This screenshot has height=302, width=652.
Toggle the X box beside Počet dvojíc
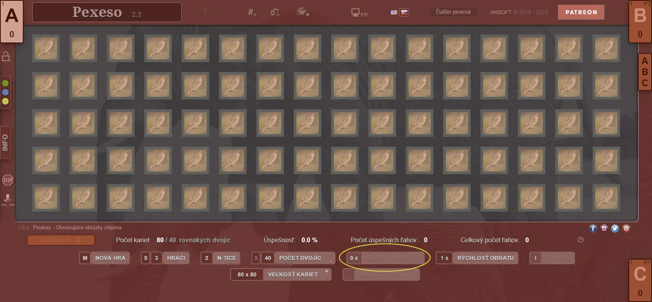pyautogui.click(x=256, y=258)
